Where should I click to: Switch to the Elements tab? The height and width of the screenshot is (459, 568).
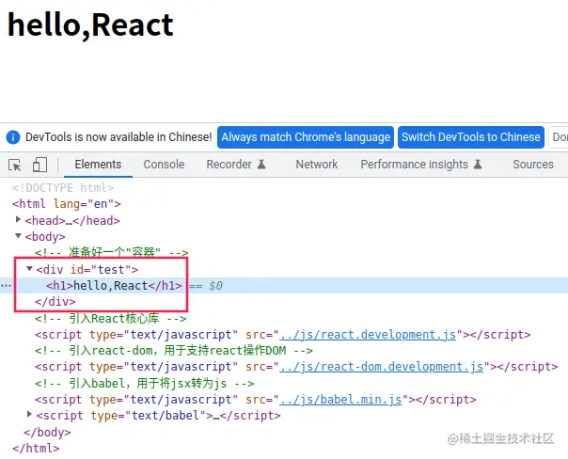[x=98, y=165]
